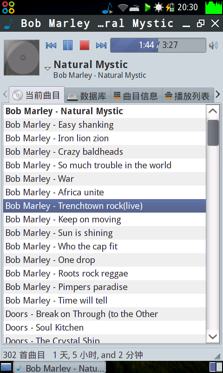Click the scrollbar down arrow
This screenshot has width=223, height=373.
pyautogui.click(x=213, y=336)
